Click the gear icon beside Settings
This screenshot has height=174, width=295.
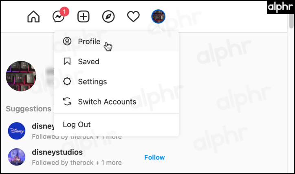67,81
